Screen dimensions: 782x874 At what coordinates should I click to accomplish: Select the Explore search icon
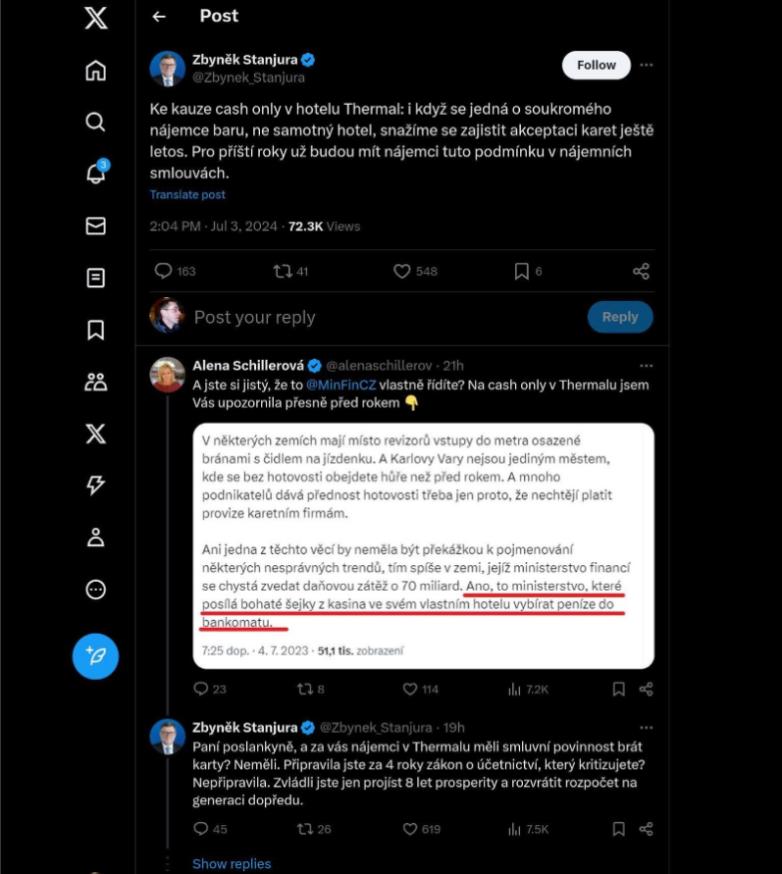coord(96,122)
